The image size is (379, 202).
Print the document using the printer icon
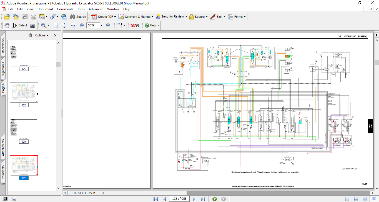(x=33, y=17)
